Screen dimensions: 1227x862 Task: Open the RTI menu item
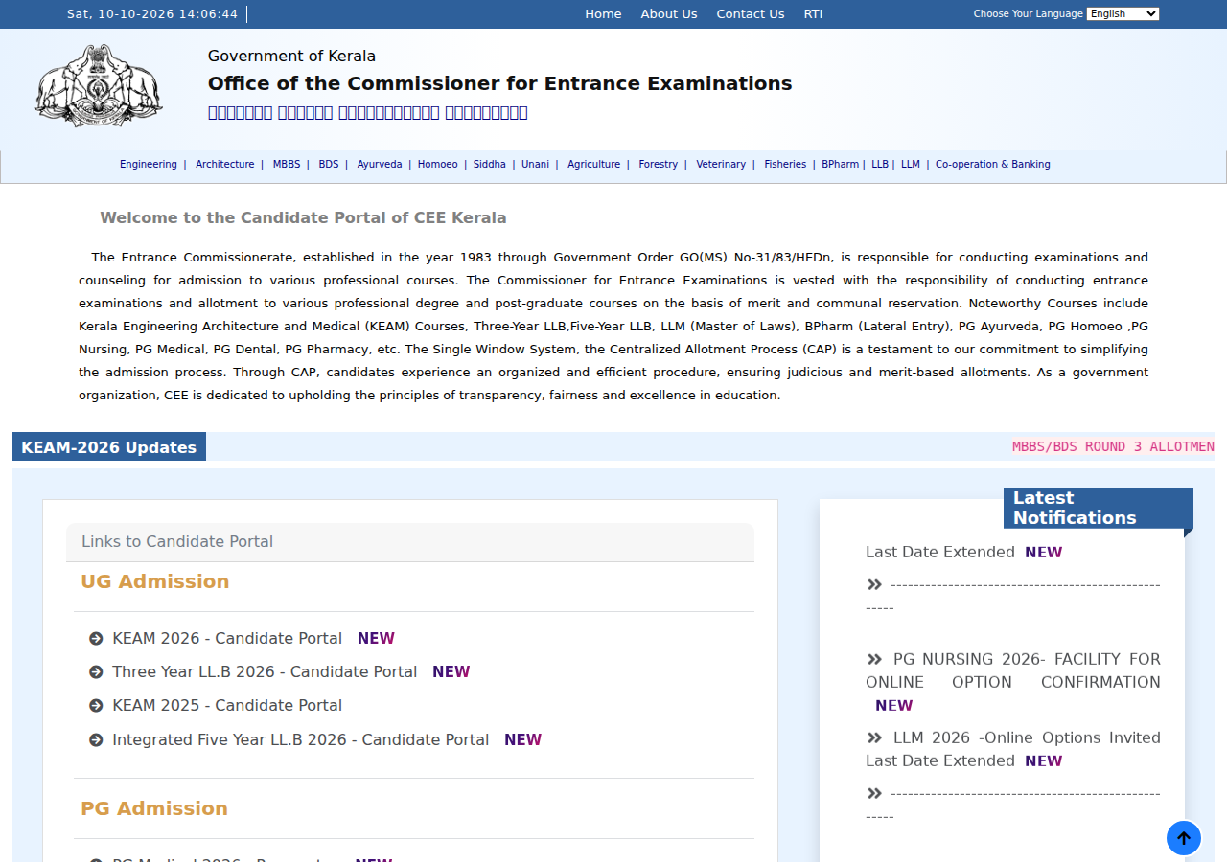pyautogui.click(x=813, y=13)
